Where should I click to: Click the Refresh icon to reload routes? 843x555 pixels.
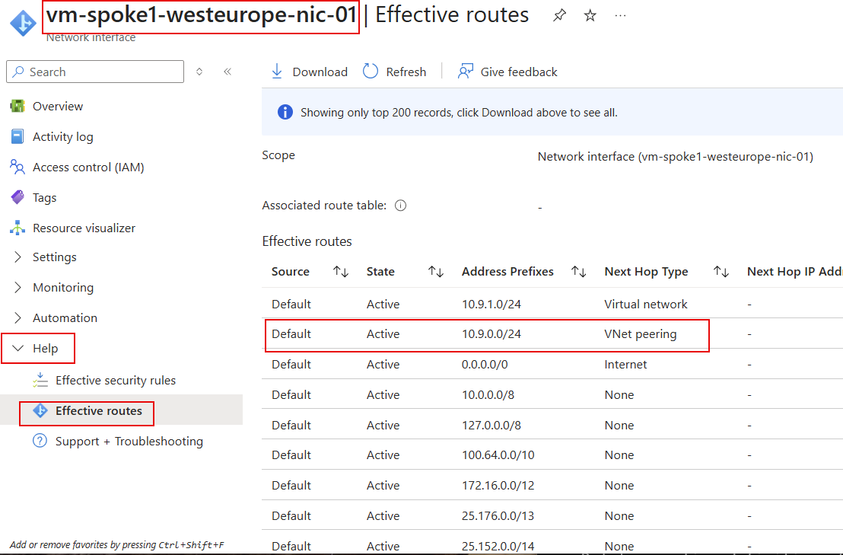(370, 71)
